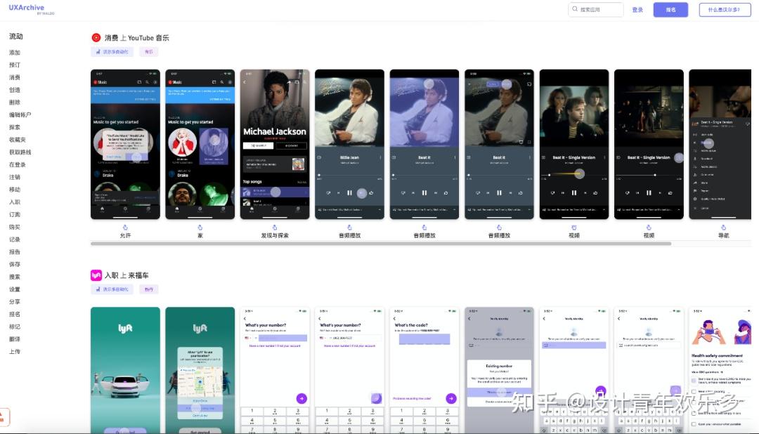Choose 探索 from the sidebar list

tap(15, 127)
